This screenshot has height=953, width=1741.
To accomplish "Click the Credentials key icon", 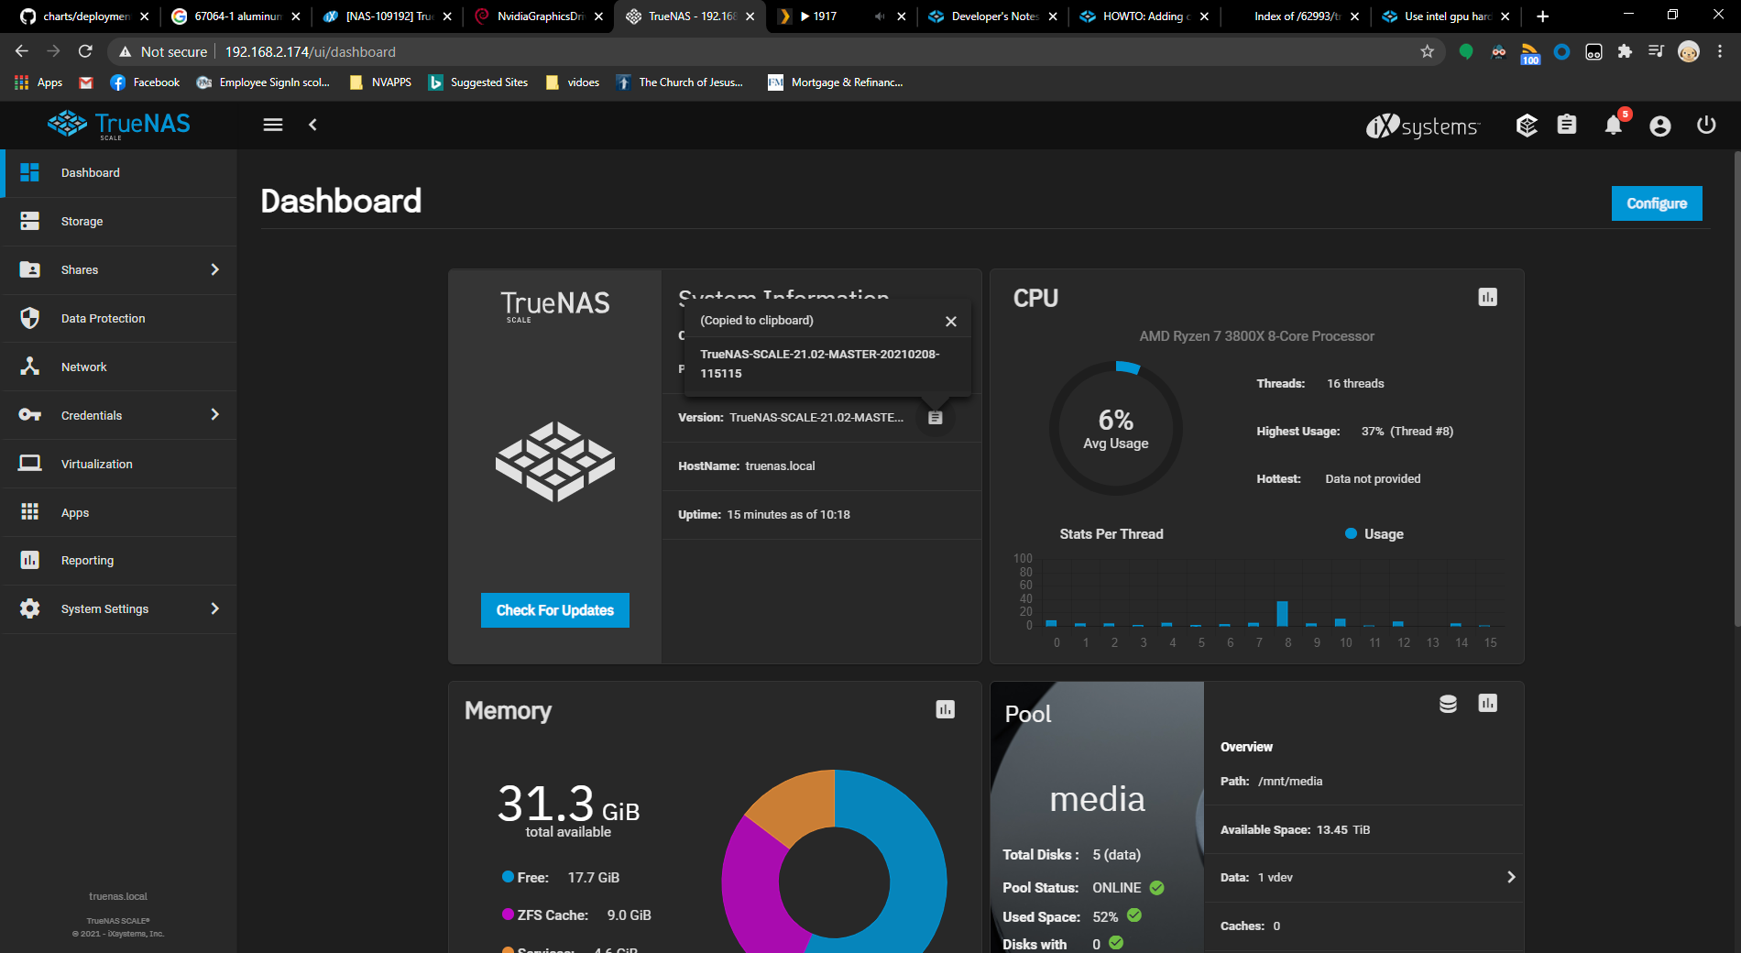I will point(30,415).
